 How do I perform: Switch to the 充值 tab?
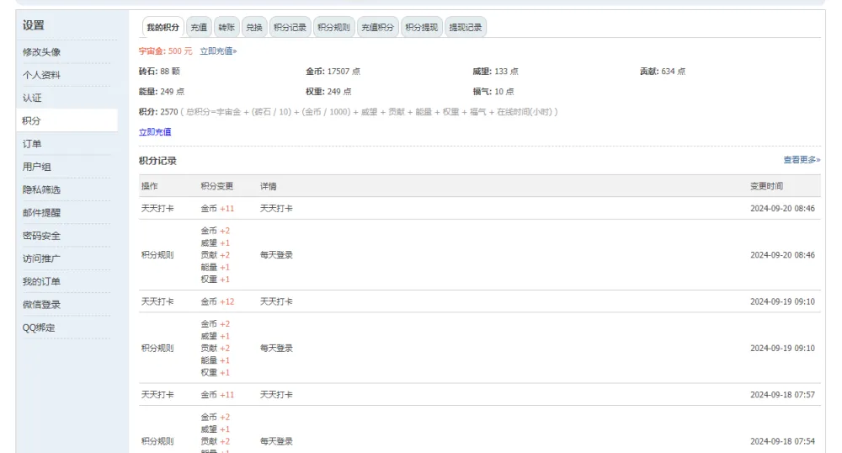tap(199, 28)
